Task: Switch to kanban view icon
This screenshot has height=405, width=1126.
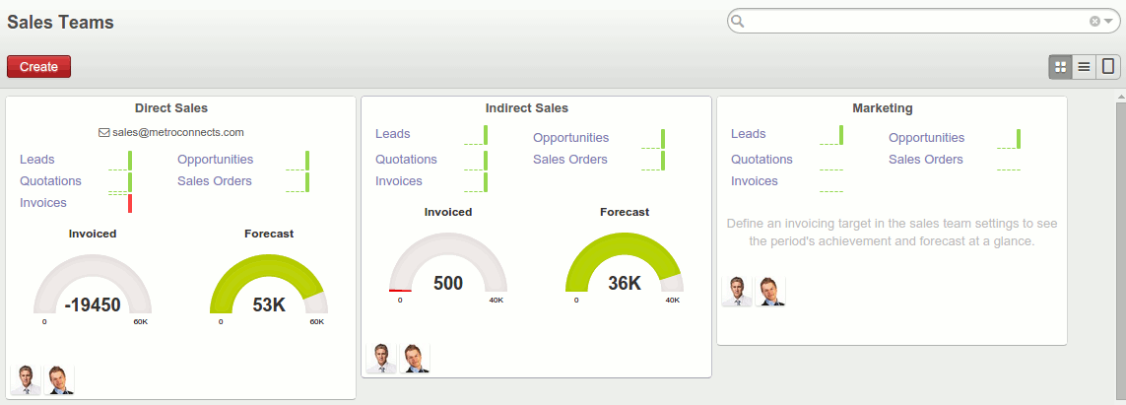Action: coord(1060,67)
